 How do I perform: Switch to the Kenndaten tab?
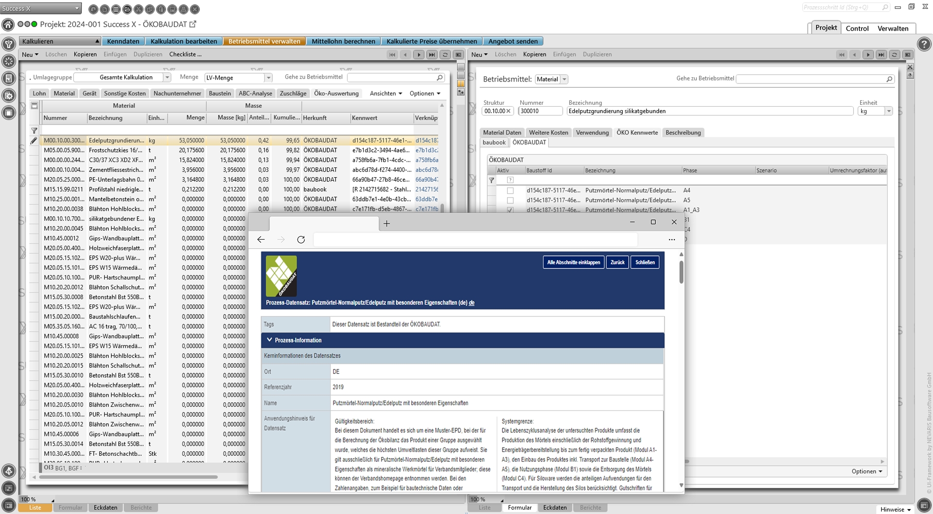[x=123, y=41]
